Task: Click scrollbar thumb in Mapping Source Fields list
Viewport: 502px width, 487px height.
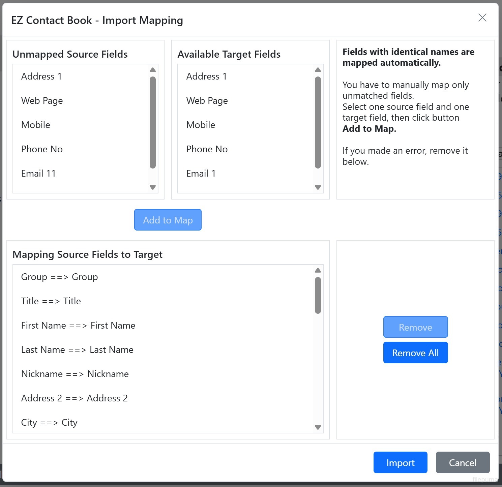Action: coord(318,295)
